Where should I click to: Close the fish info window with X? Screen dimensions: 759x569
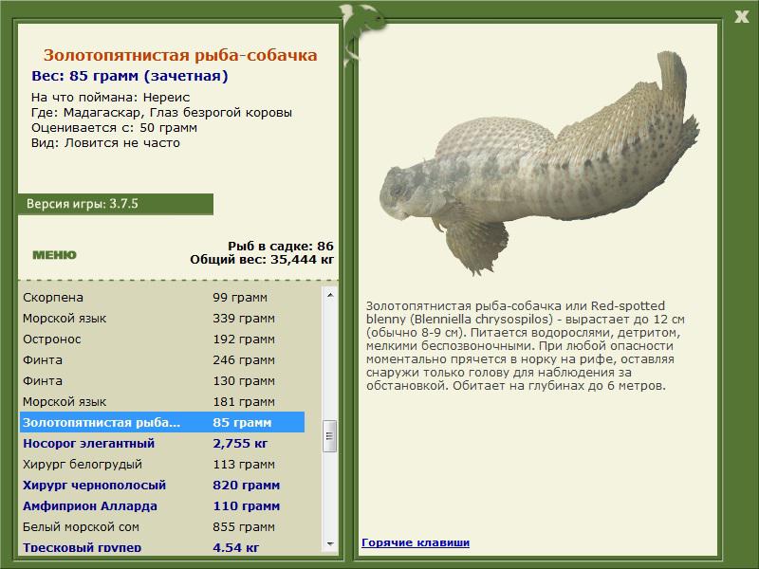point(741,17)
